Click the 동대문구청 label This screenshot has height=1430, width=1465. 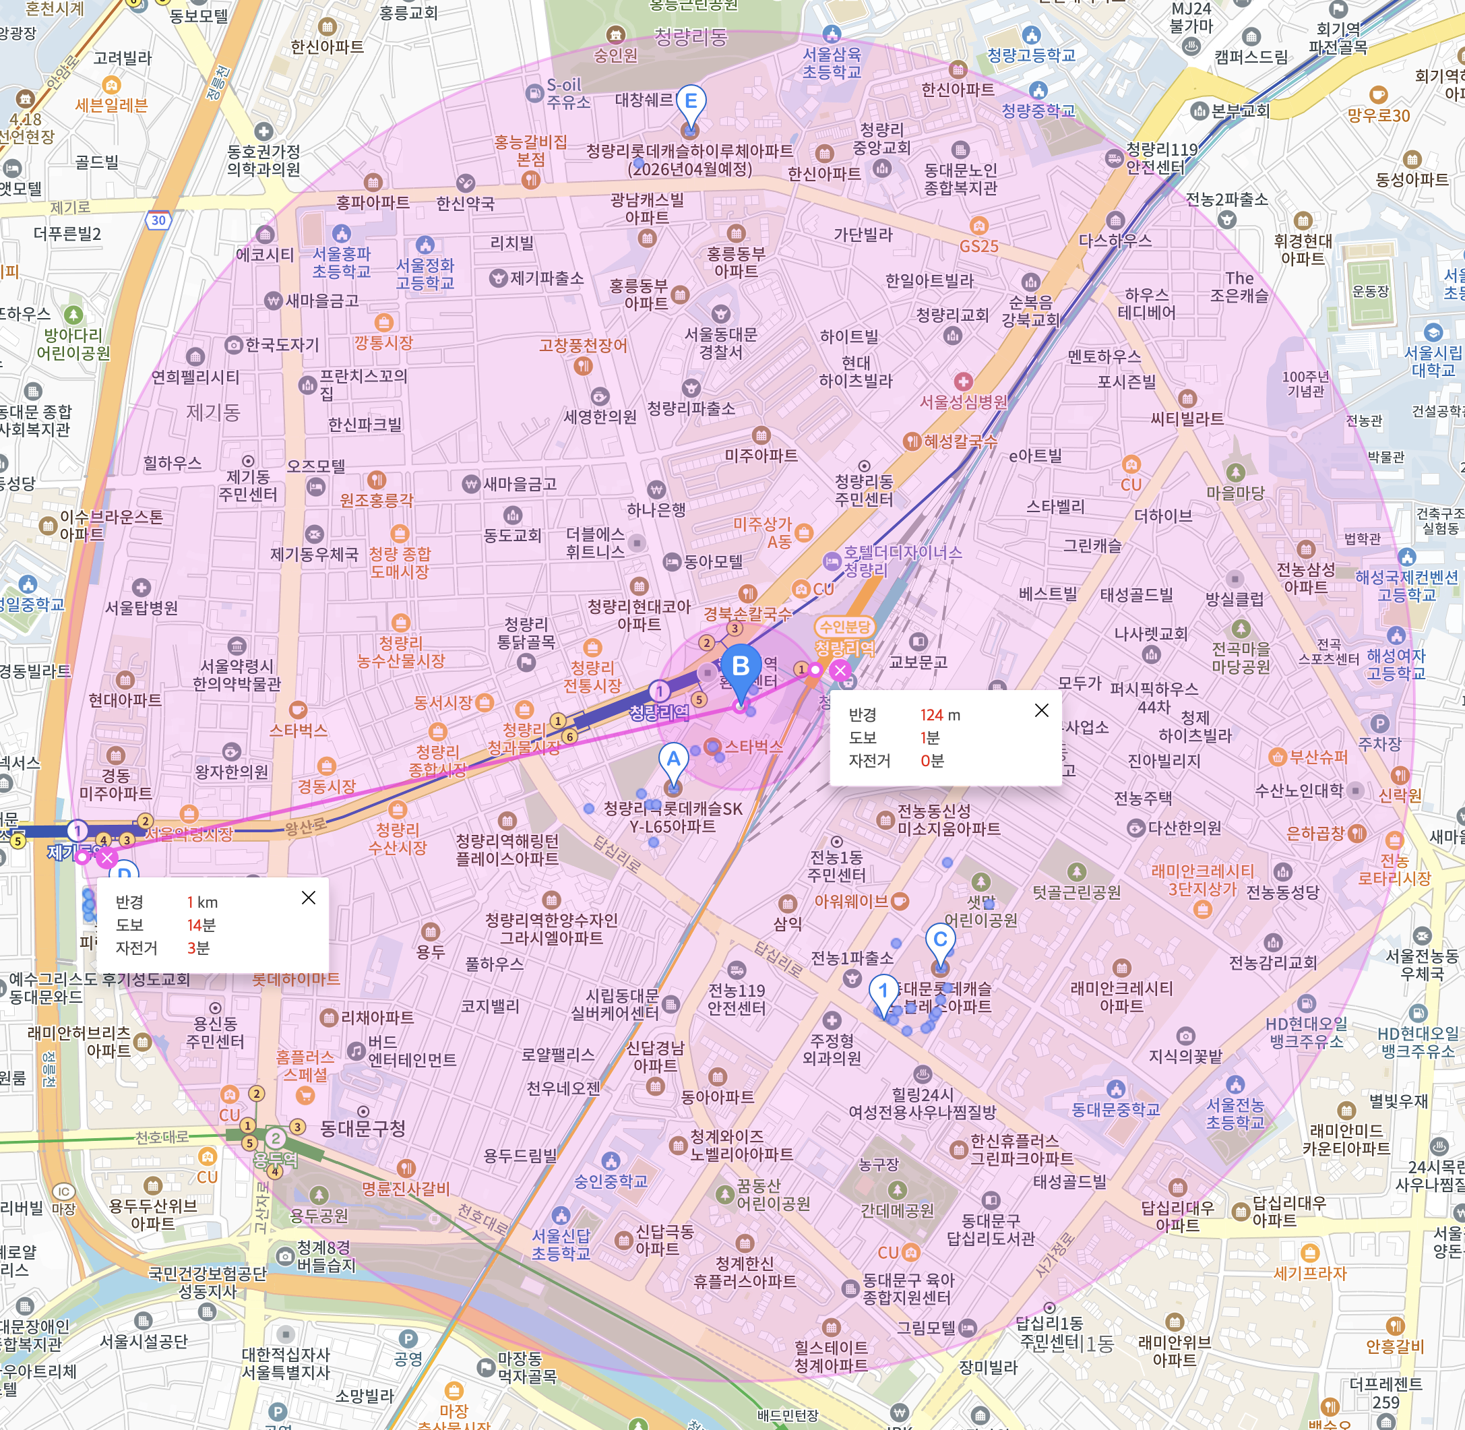(363, 1128)
